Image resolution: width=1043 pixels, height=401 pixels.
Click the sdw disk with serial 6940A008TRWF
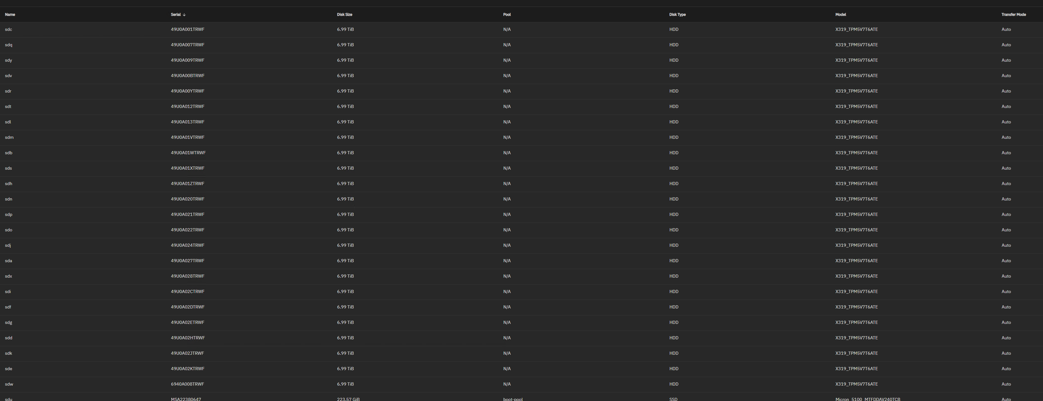(187, 384)
